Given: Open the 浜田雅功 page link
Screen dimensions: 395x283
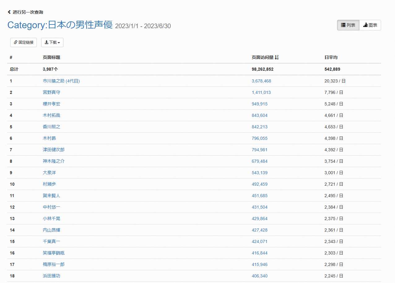Looking at the screenshot, I should point(51,276).
